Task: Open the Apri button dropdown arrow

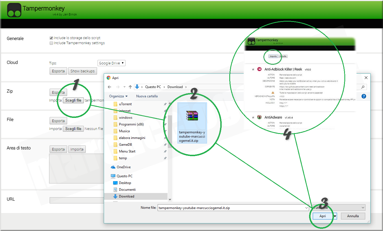Action: 335,216
